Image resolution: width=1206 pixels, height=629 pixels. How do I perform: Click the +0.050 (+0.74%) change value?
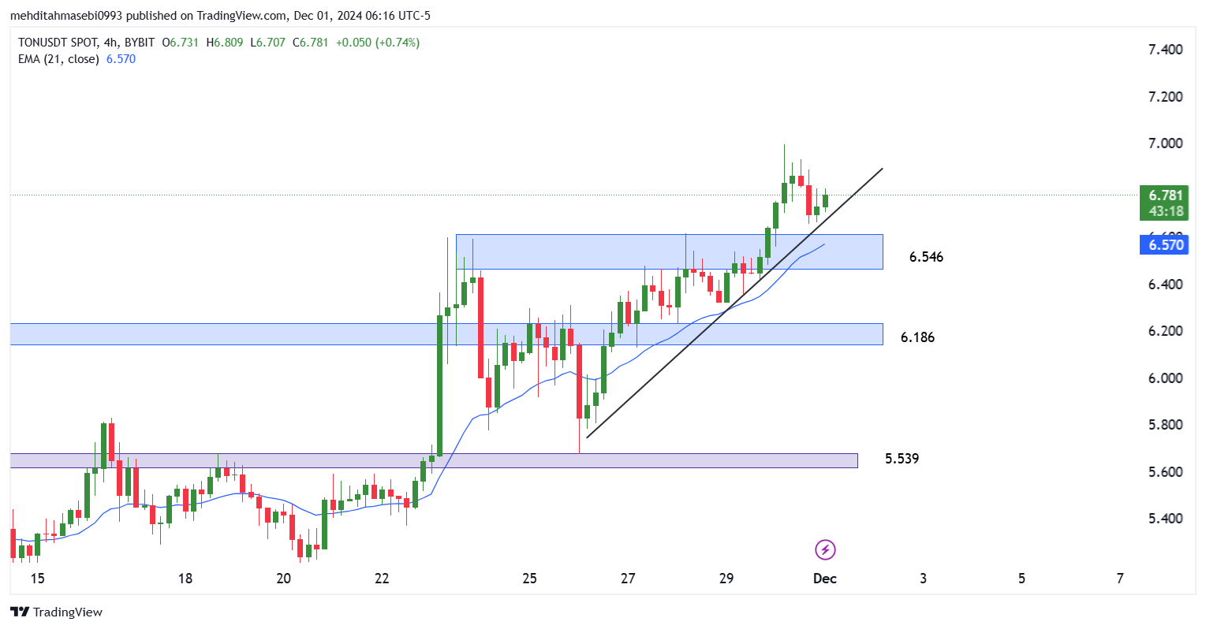pos(378,43)
